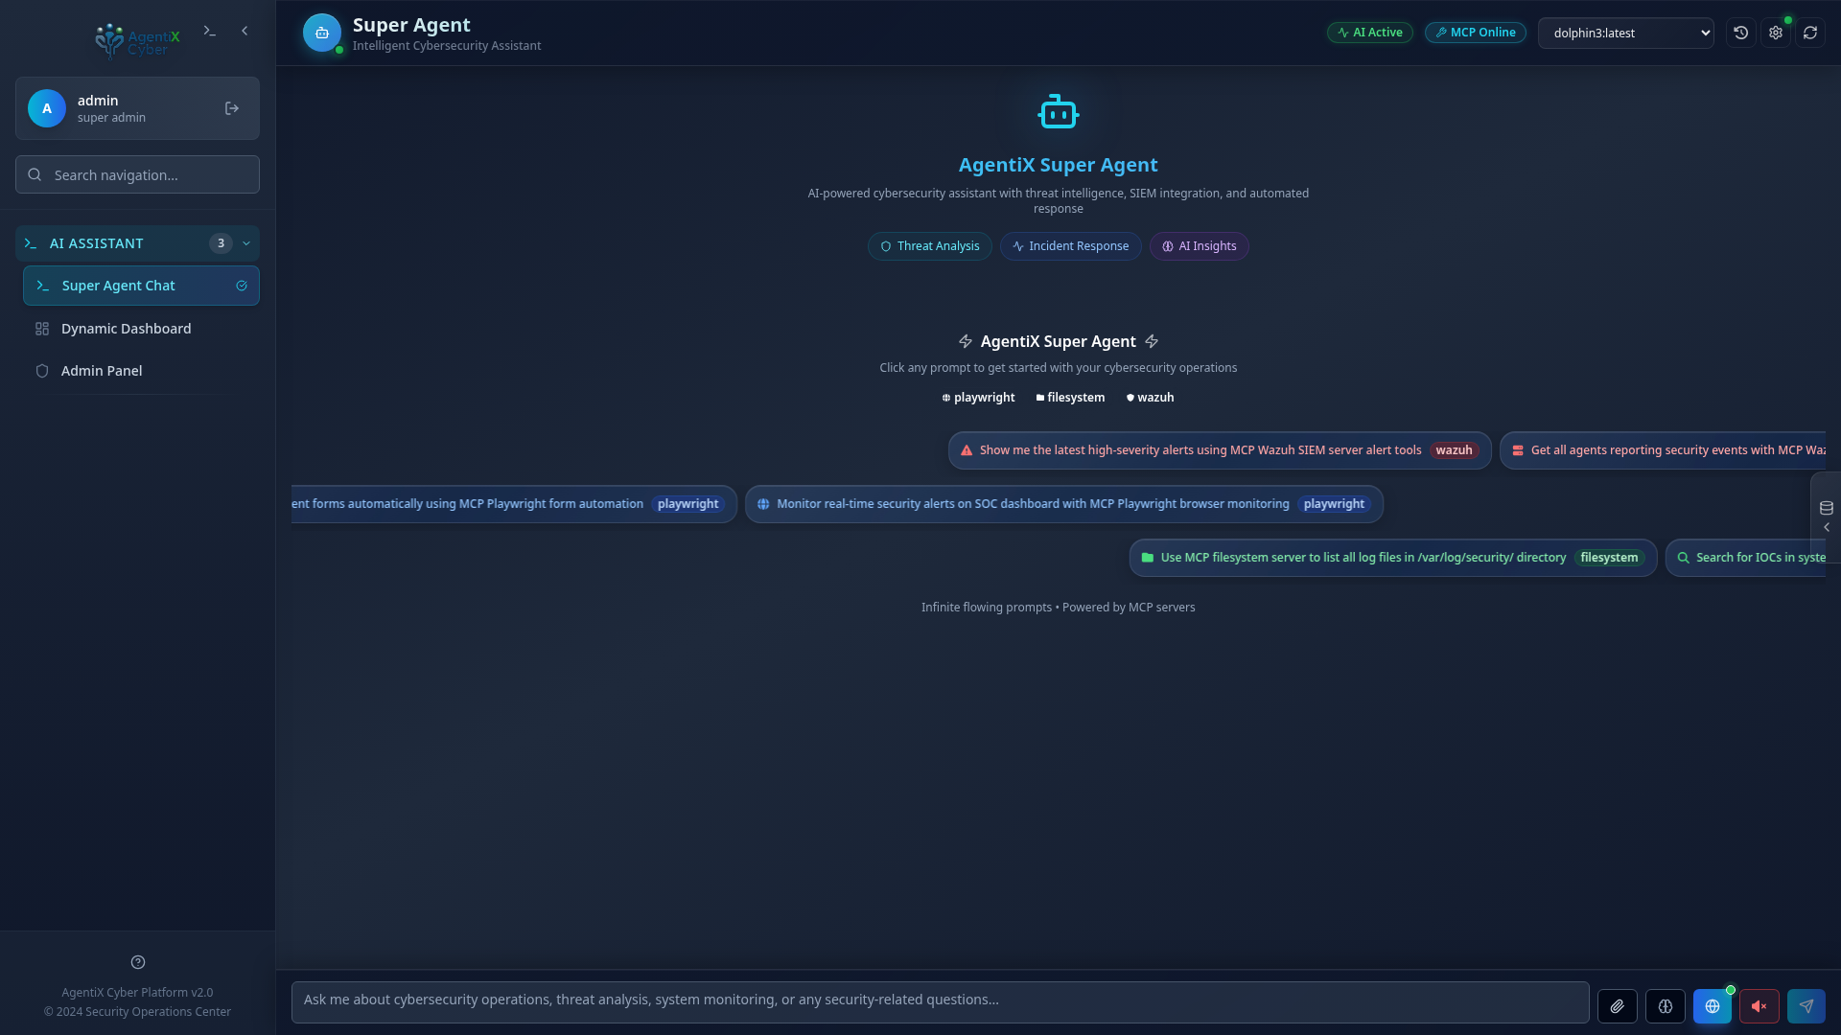Image resolution: width=1841 pixels, height=1035 pixels.
Task: Select the Threat Analysis chip
Action: click(929, 245)
